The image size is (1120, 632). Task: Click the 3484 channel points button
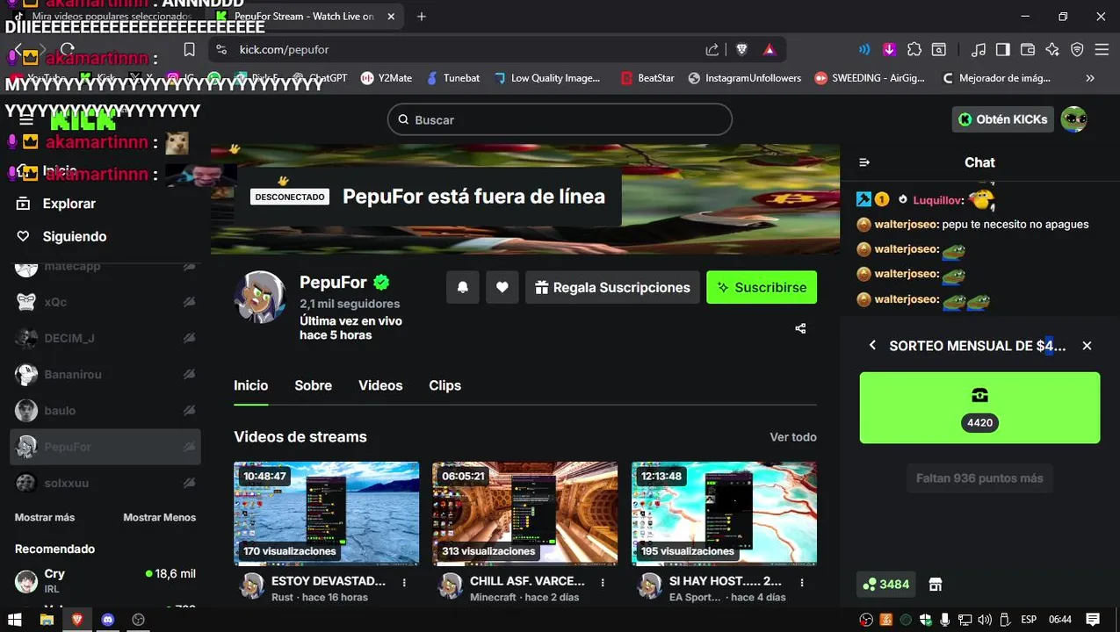coord(886,585)
